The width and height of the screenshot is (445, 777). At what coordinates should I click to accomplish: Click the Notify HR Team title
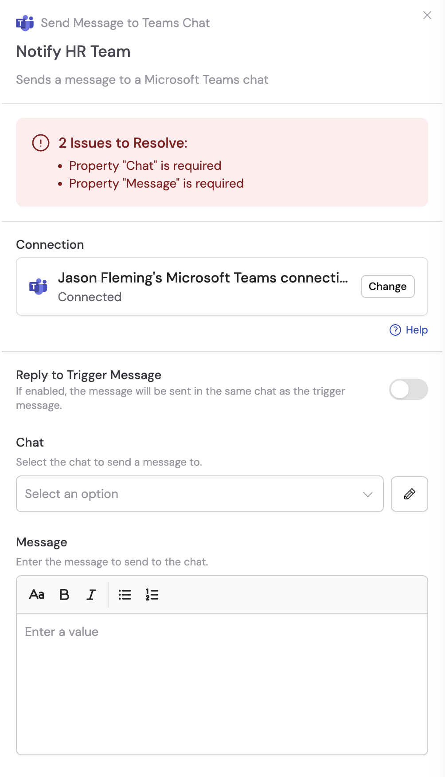coord(73,52)
